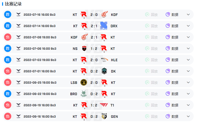Click the NS team logo in the 07-06 match
The image size is (197, 124).
click(84, 48)
